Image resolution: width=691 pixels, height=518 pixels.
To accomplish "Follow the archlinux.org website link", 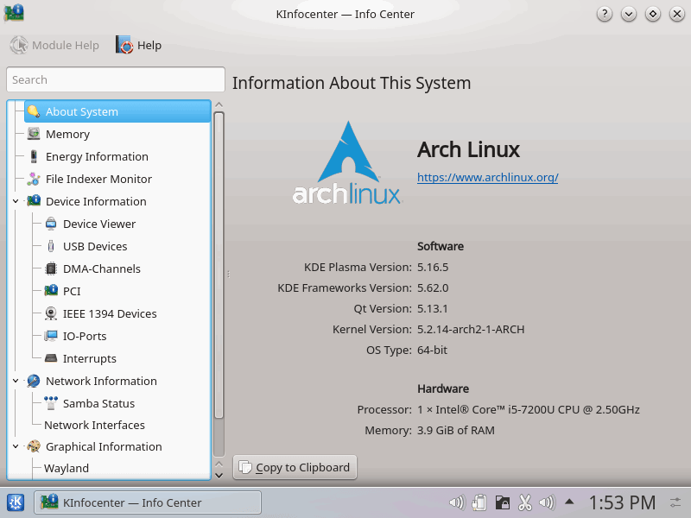I will pos(487,178).
